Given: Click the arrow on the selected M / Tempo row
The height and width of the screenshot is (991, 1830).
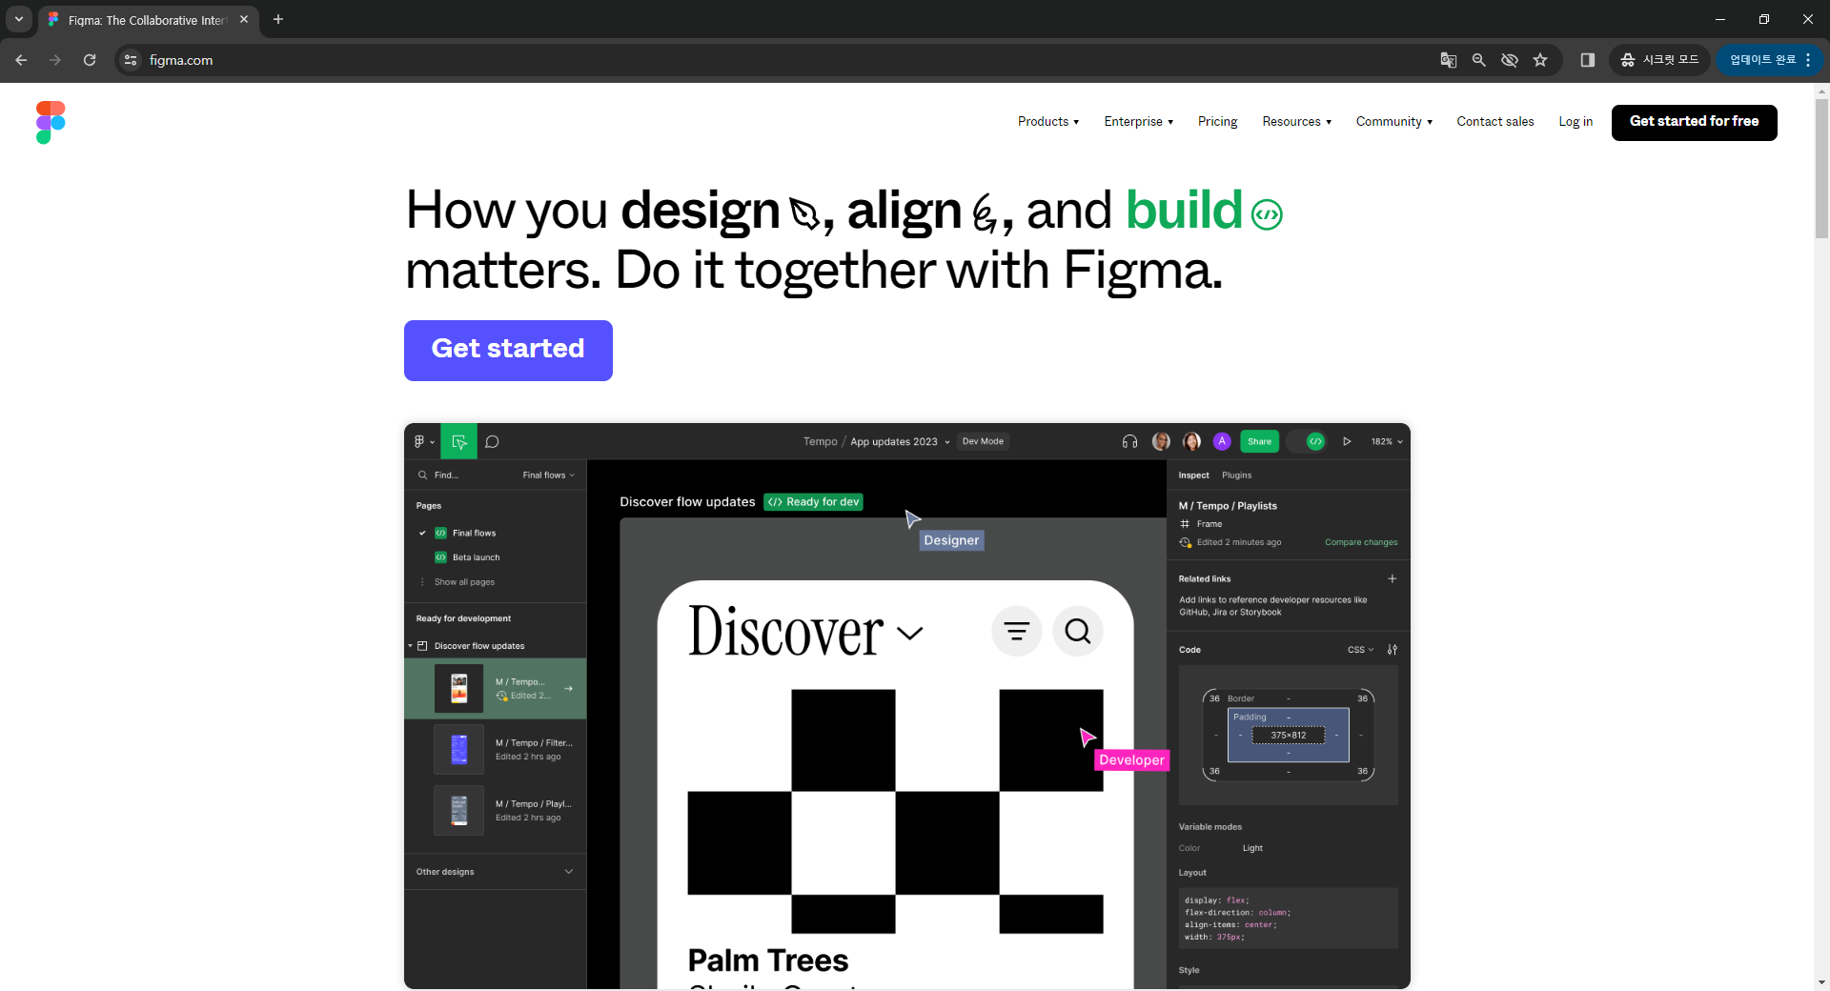Looking at the screenshot, I should click(x=569, y=688).
